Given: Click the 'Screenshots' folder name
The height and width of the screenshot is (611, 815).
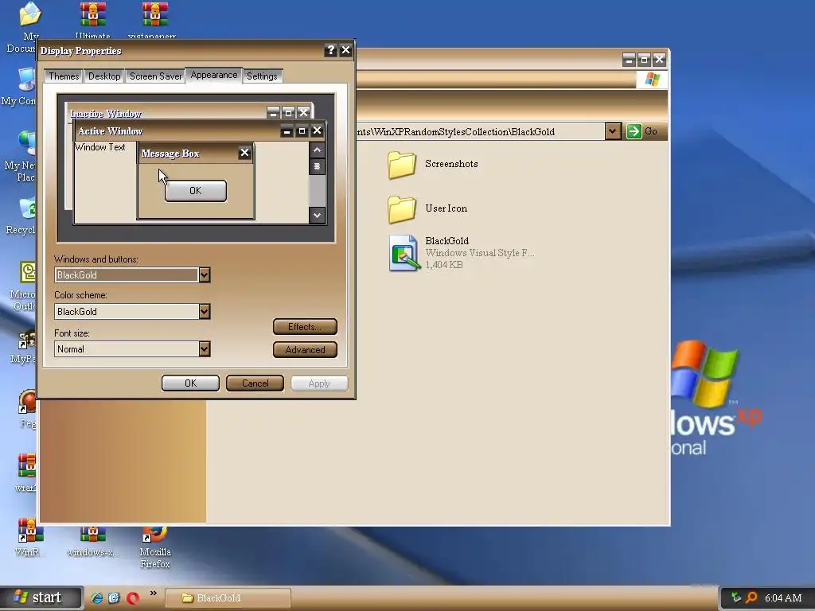Looking at the screenshot, I should pos(451,164).
